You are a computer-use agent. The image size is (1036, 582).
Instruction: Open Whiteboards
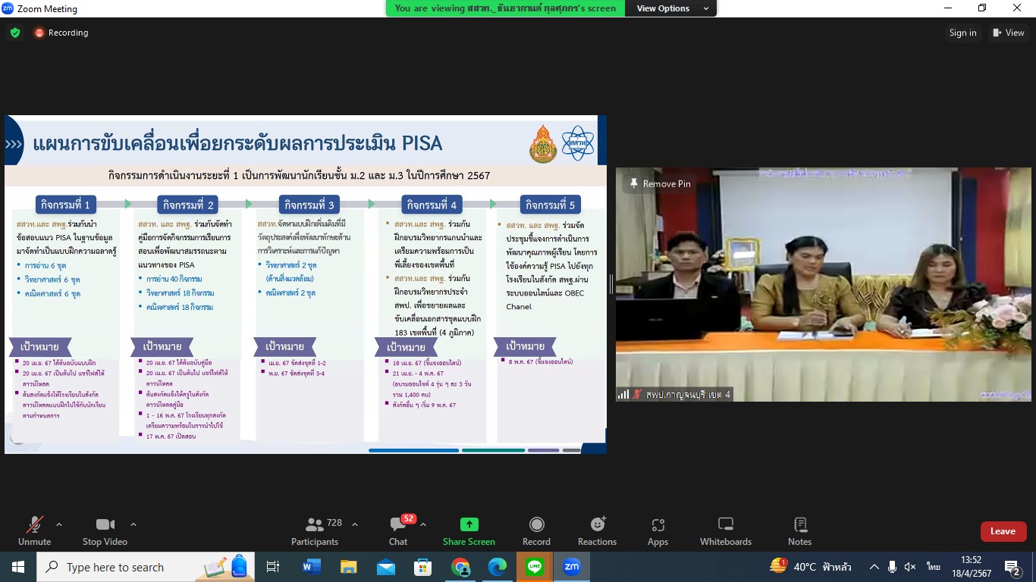pyautogui.click(x=726, y=530)
